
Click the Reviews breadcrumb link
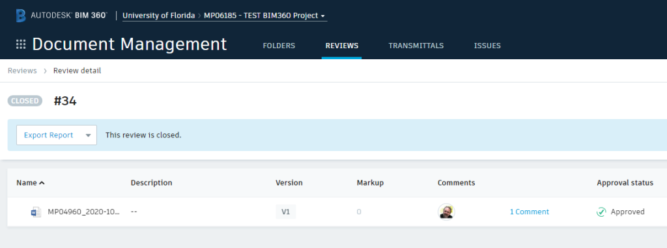click(x=22, y=70)
